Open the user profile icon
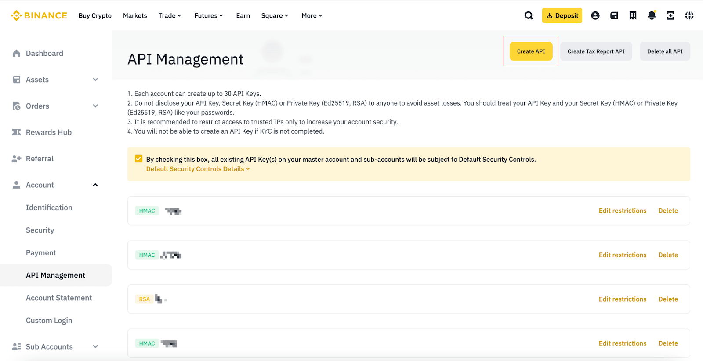This screenshot has width=703, height=361. pyautogui.click(x=595, y=16)
